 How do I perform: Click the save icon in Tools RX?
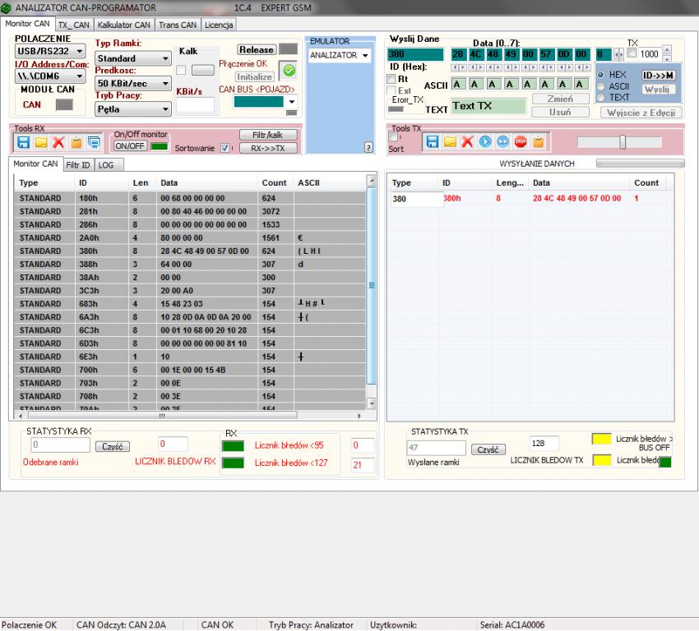pyautogui.click(x=23, y=142)
